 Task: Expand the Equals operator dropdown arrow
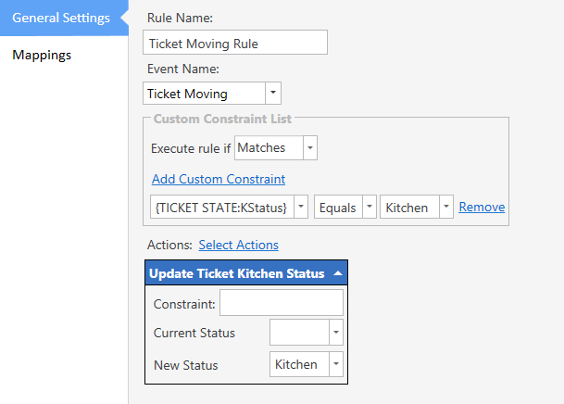[369, 208]
